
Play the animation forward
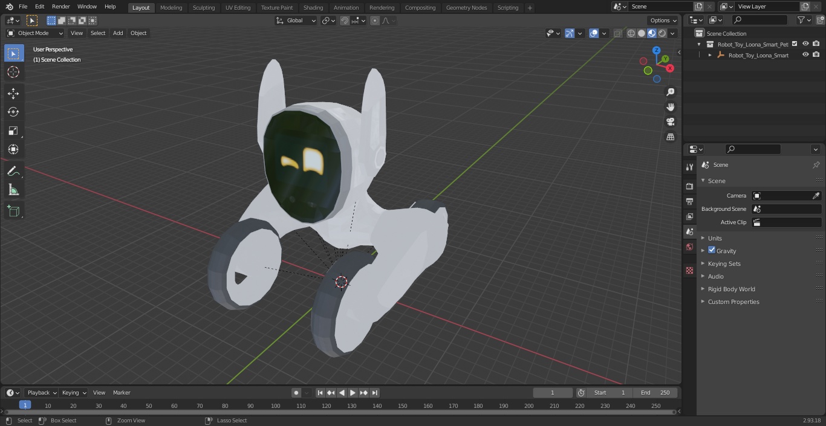coord(353,393)
